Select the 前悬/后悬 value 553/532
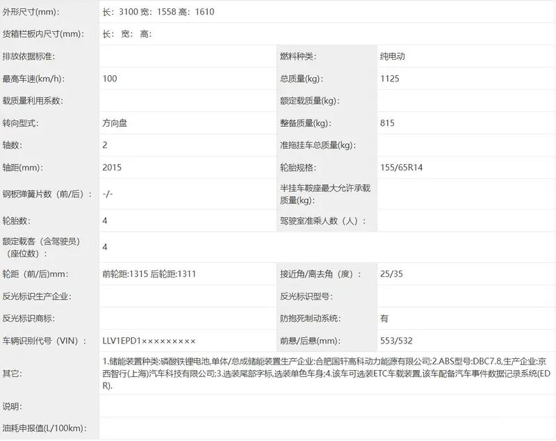This screenshot has height=441, width=556. [394, 340]
